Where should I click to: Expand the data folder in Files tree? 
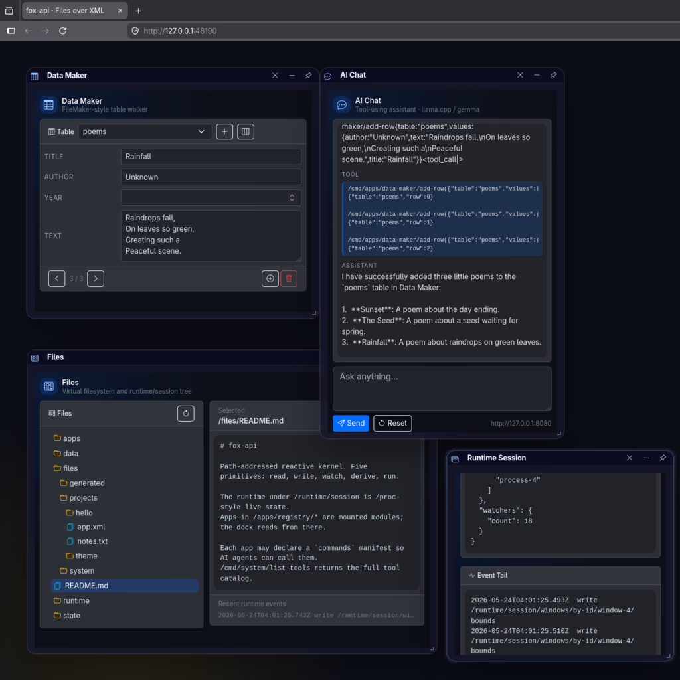[66, 453]
